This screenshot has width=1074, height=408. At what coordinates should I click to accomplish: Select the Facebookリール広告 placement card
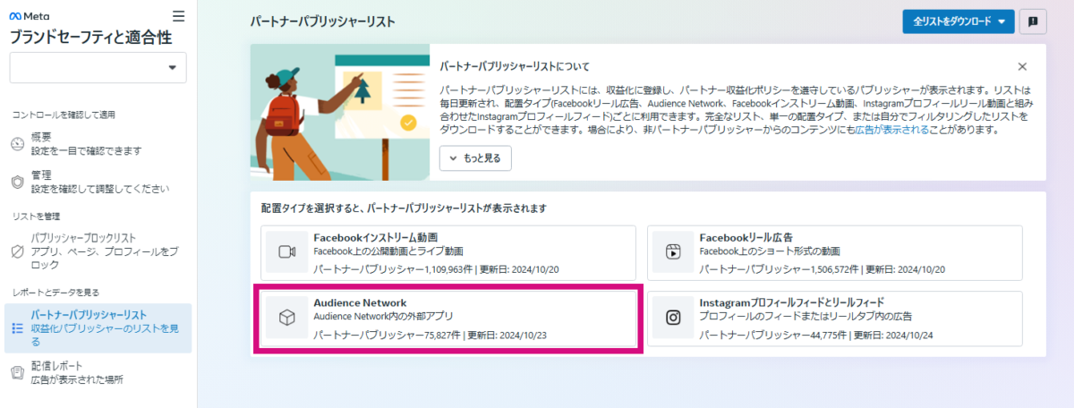click(x=834, y=251)
